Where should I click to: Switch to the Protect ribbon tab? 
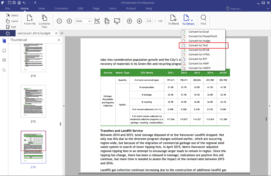click(x=131, y=8)
